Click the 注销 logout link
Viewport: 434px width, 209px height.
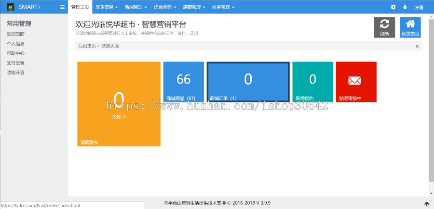pos(419,7)
